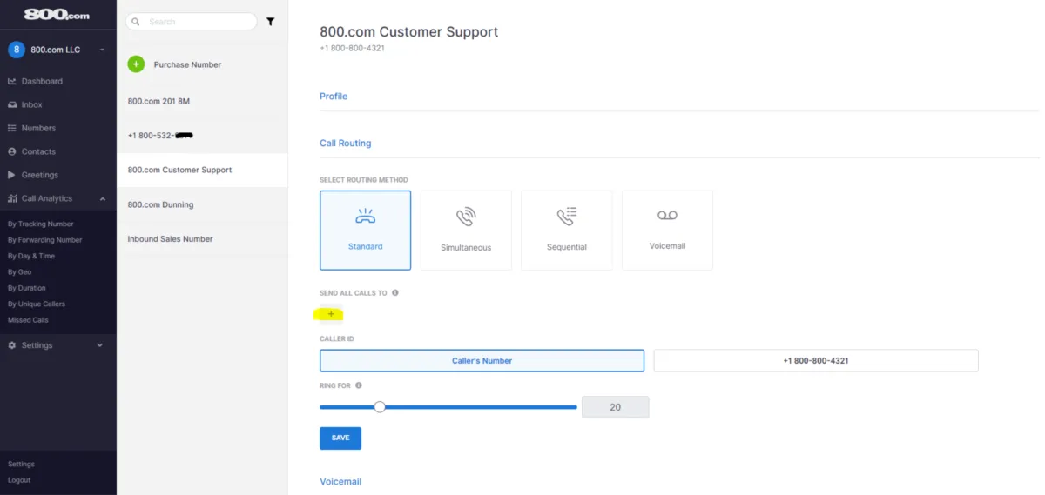Select the 800.com 201 8M number
Viewport: 1045px width, 495px height.
tap(202, 101)
